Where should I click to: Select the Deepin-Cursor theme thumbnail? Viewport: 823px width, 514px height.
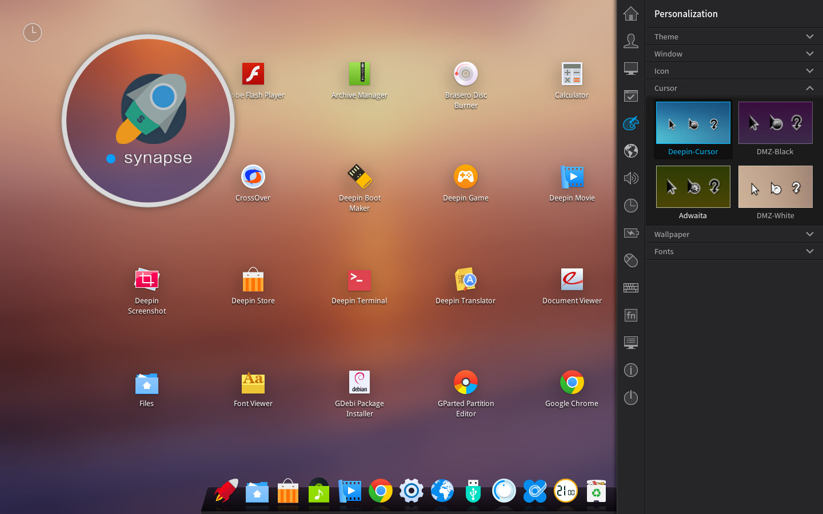[x=693, y=123]
